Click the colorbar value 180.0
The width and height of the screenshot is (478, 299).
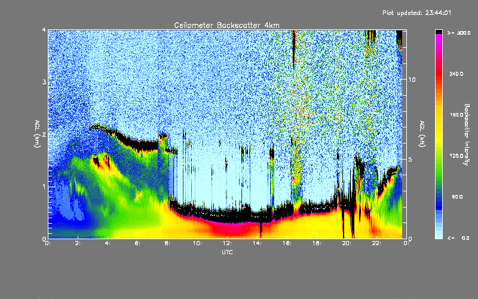[456, 115]
